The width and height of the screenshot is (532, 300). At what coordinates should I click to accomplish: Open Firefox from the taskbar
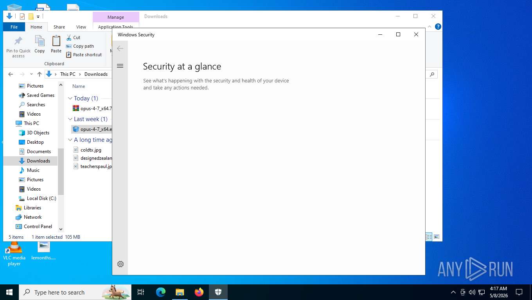pos(199,292)
